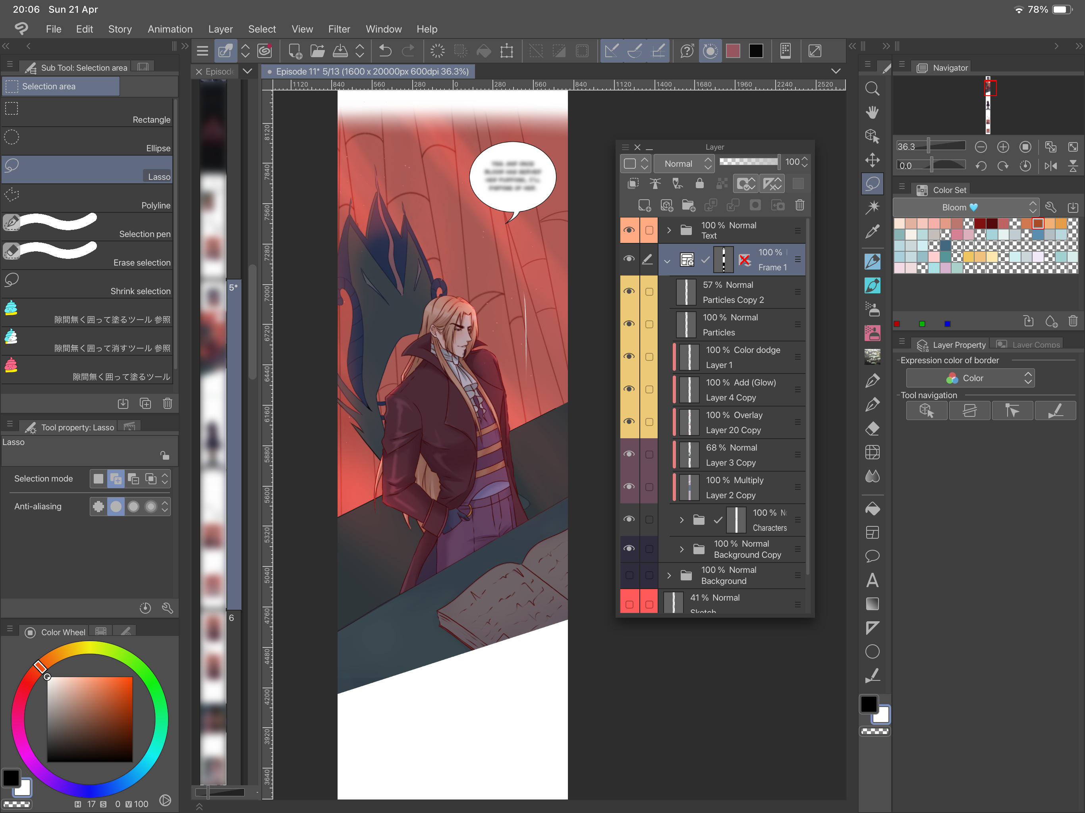Zoom out in Navigator panel
1085x813 pixels.
click(981, 146)
